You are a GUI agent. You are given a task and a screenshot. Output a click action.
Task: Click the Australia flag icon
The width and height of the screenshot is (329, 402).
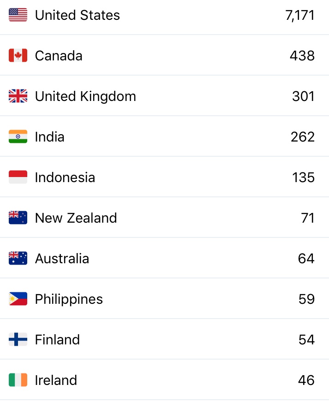click(18, 259)
